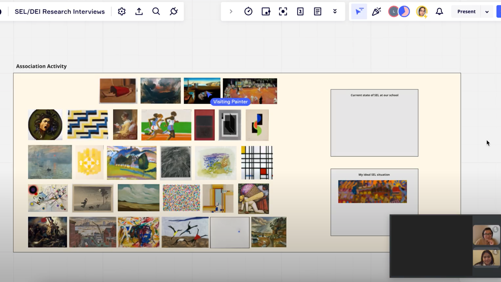Open the estimation card icon

[x=300, y=12]
